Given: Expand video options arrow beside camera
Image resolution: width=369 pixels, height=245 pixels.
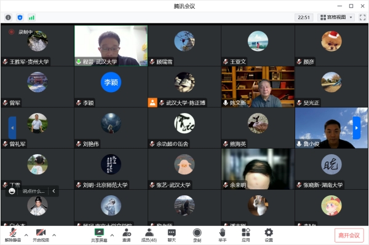Looking at the screenshot, I should (54, 235).
